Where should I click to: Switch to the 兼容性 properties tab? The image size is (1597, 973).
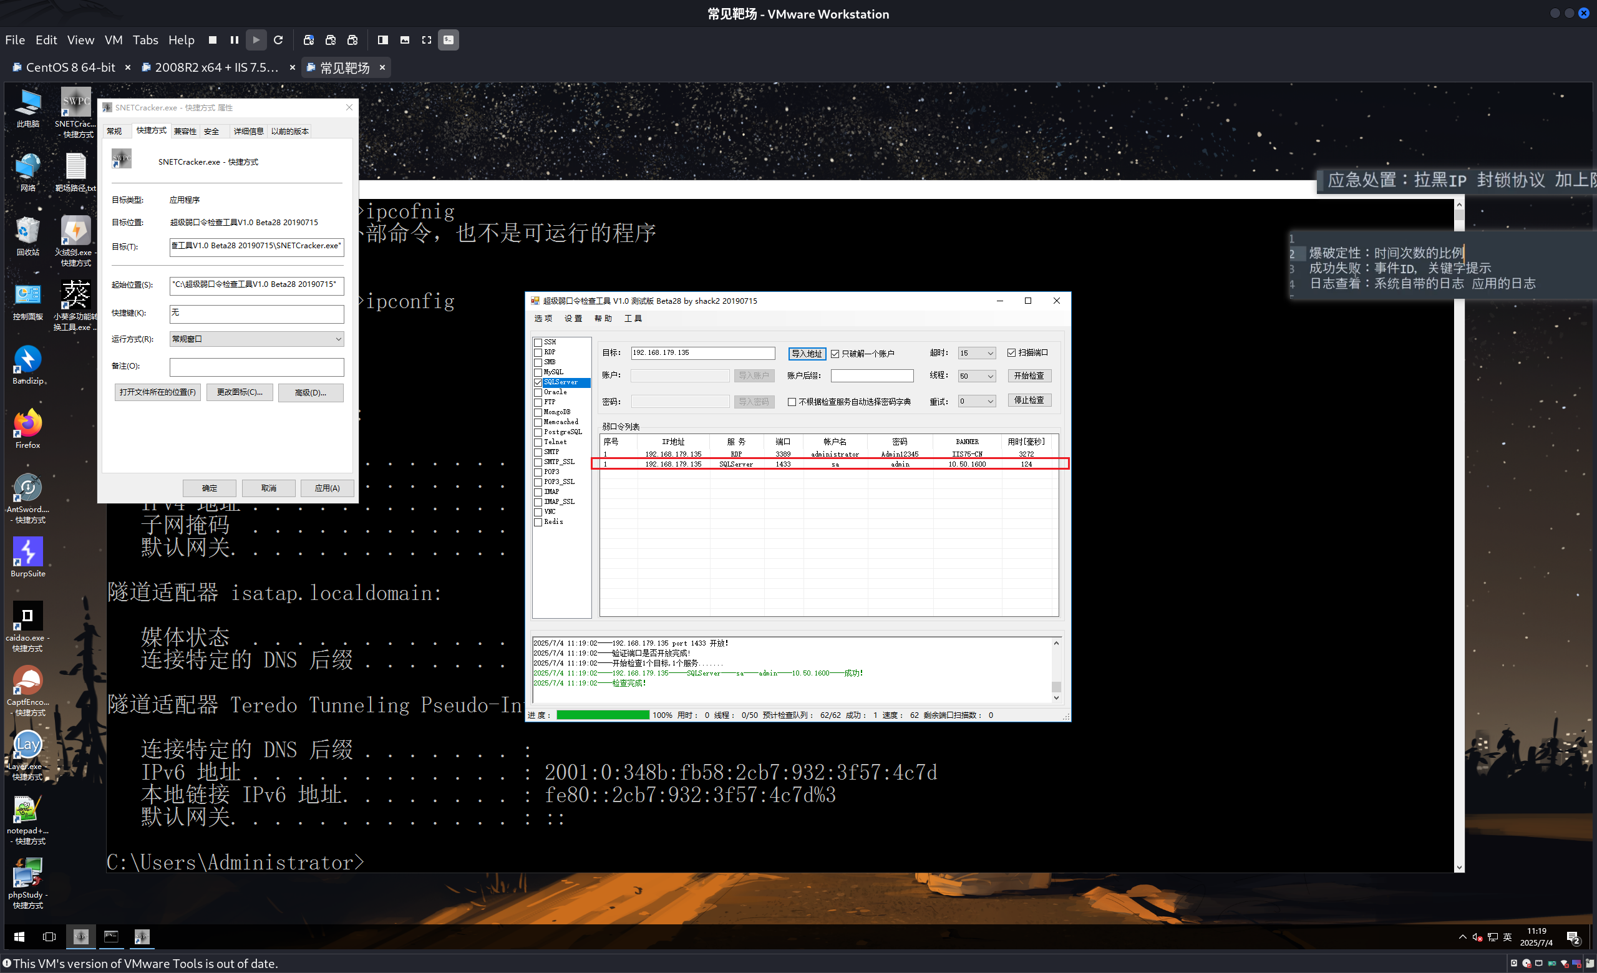(185, 132)
